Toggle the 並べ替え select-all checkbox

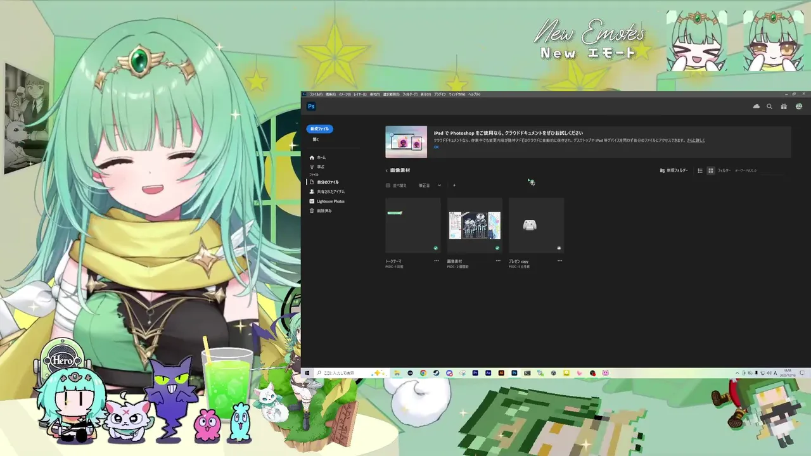tap(388, 186)
